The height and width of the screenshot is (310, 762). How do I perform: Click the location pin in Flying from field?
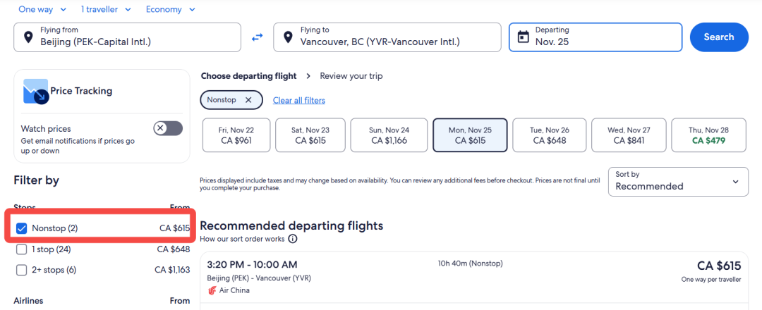(x=28, y=37)
